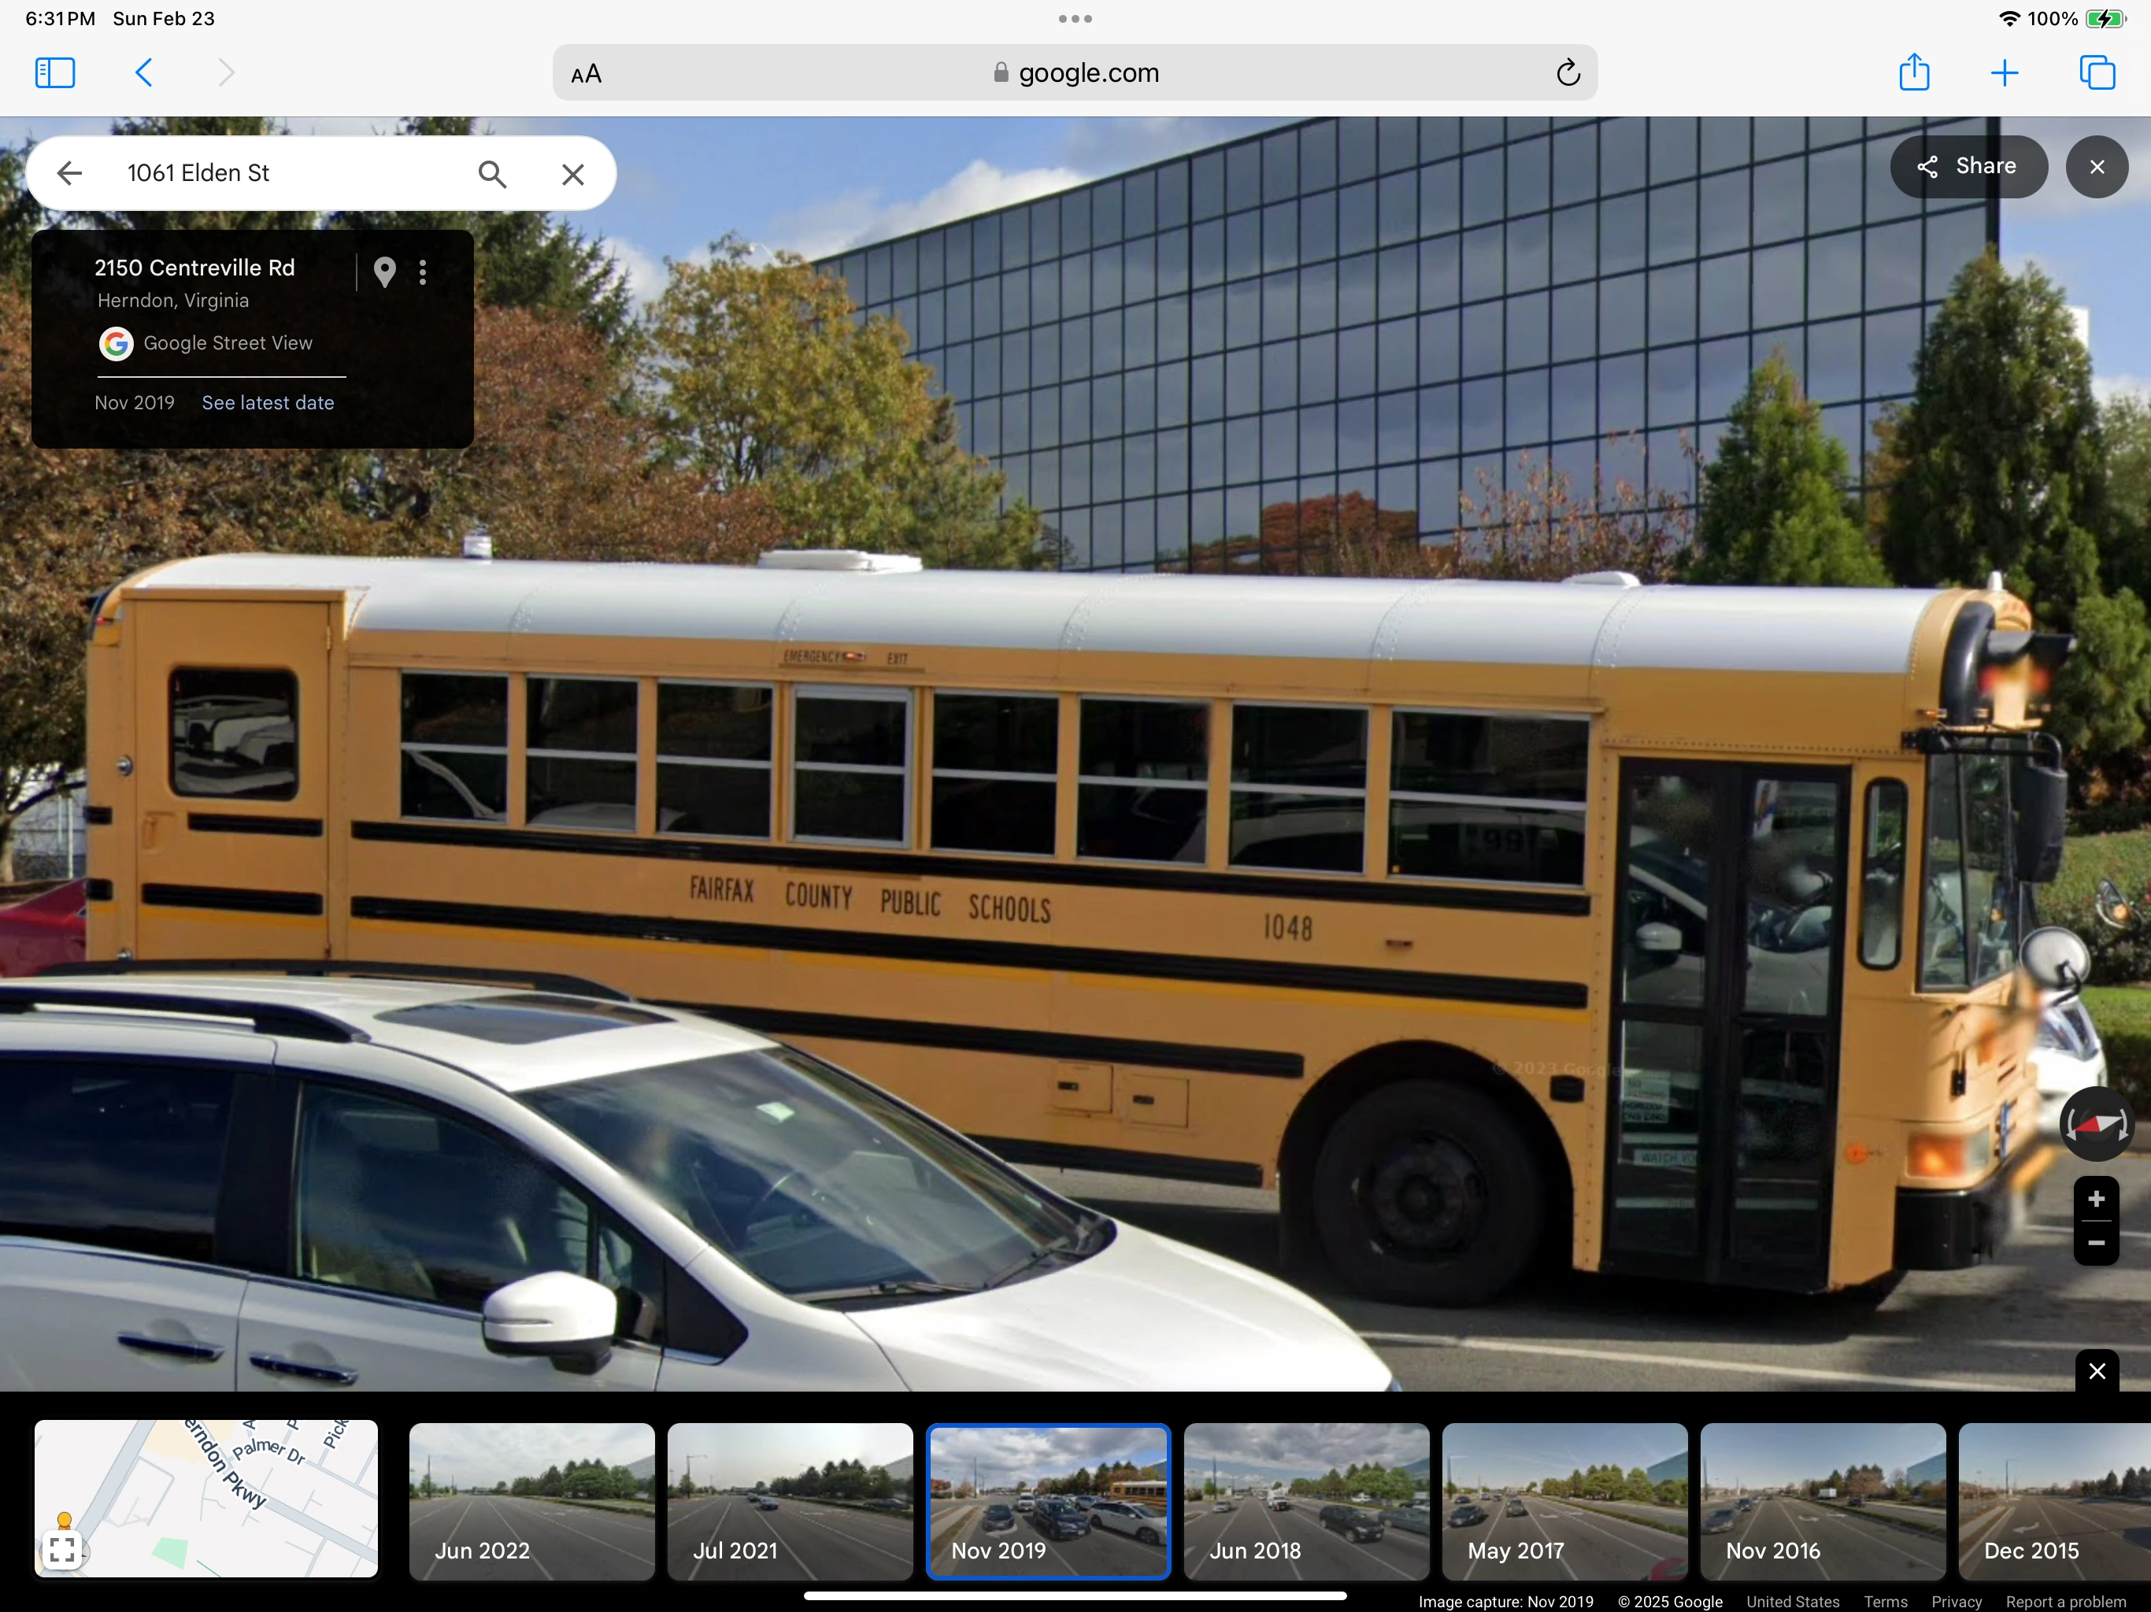
Task: Zoom in with the plus button
Action: coord(2096,1199)
